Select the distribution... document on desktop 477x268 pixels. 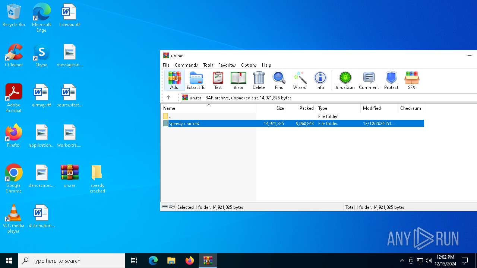click(41, 217)
